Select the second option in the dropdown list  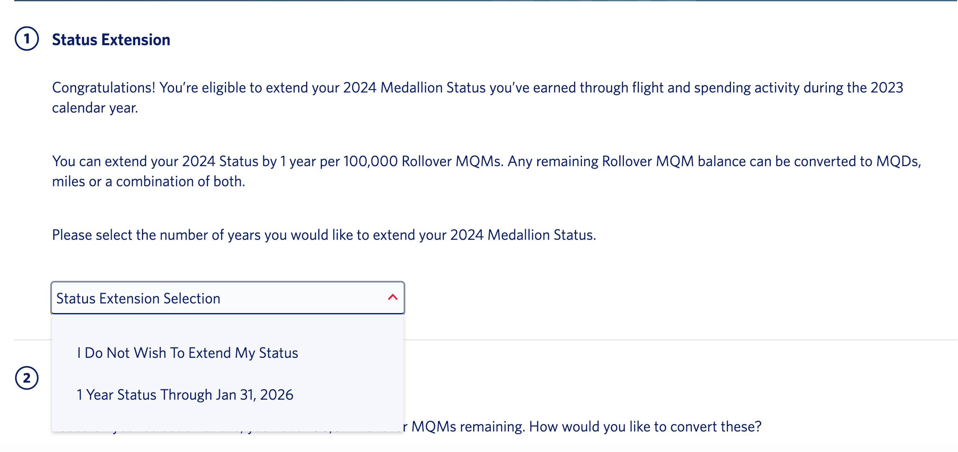click(x=185, y=394)
